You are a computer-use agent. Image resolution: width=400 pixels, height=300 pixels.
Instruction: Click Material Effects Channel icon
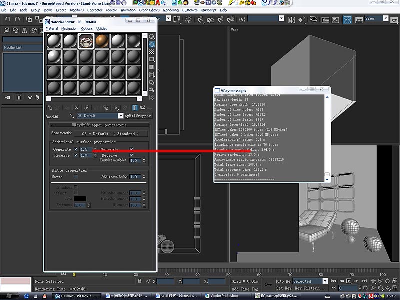click(x=116, y=108)
